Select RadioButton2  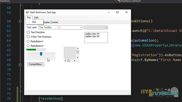coord(28,46)
